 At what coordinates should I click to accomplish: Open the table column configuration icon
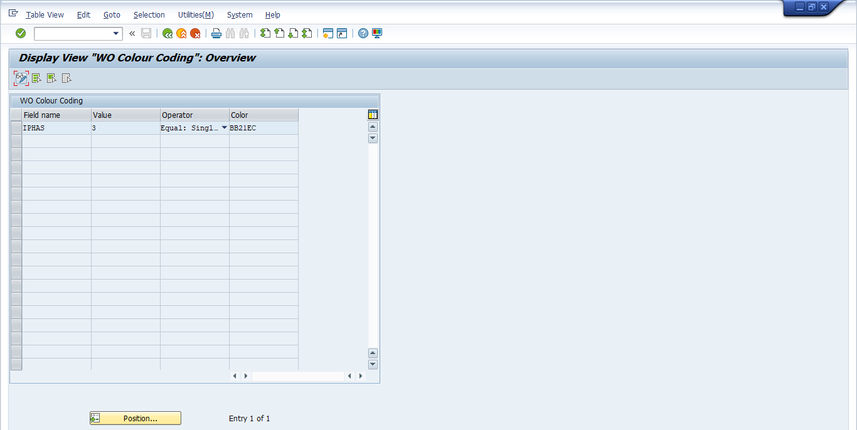(x=372, y=114)
